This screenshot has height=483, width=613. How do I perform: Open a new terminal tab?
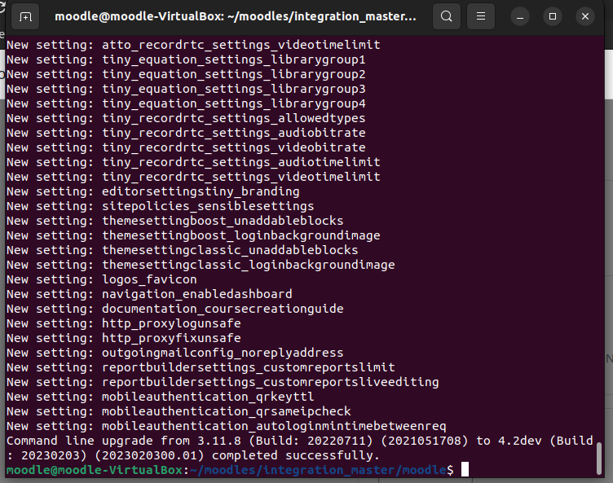[25, 16]
